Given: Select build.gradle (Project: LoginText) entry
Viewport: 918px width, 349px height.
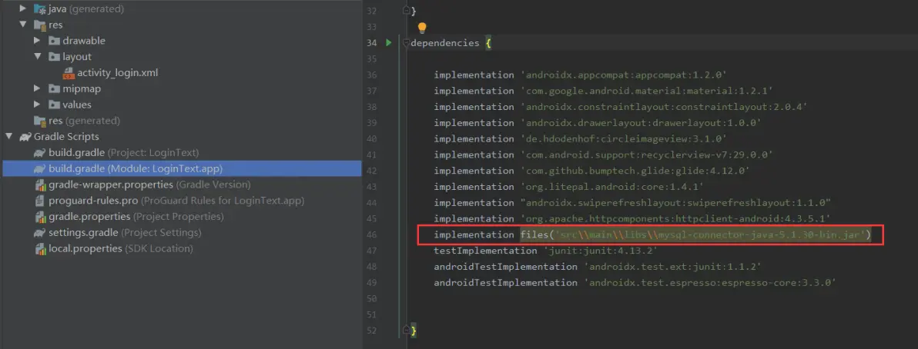Looking at the screenshot, I should [x=123, y=152].
